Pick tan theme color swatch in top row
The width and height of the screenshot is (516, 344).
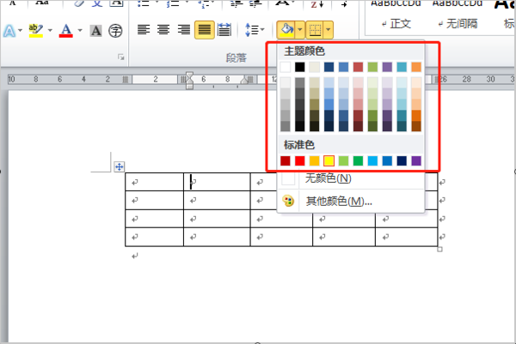pos(314,67)
